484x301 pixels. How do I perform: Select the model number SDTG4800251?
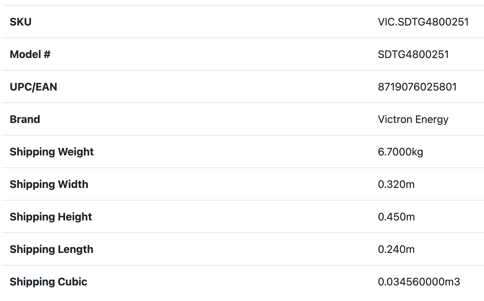click(413, 54)
